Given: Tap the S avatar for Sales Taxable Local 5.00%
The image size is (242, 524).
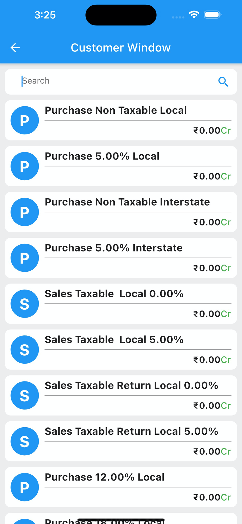Looking at the screenshot, I should click(25, 350).
